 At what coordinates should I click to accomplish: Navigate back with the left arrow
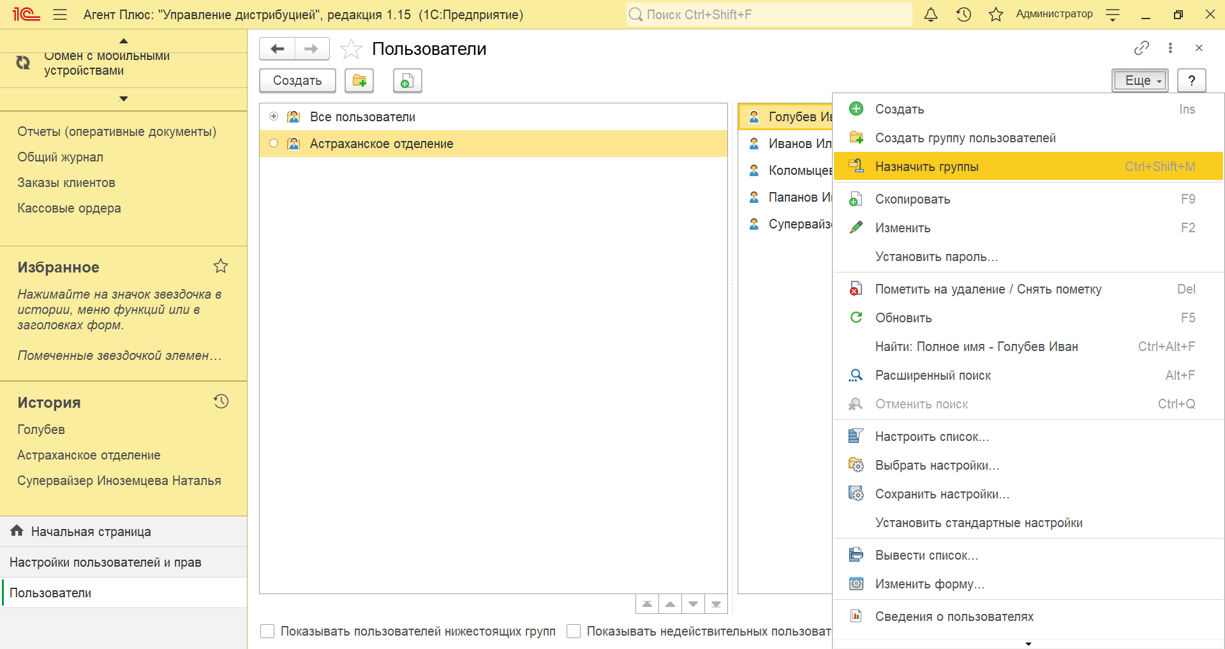(278, 49)
